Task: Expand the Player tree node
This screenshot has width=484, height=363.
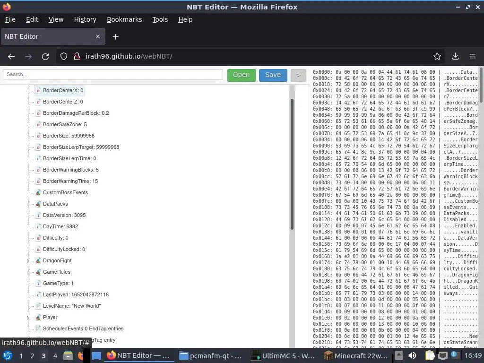Action: point(28,318)
